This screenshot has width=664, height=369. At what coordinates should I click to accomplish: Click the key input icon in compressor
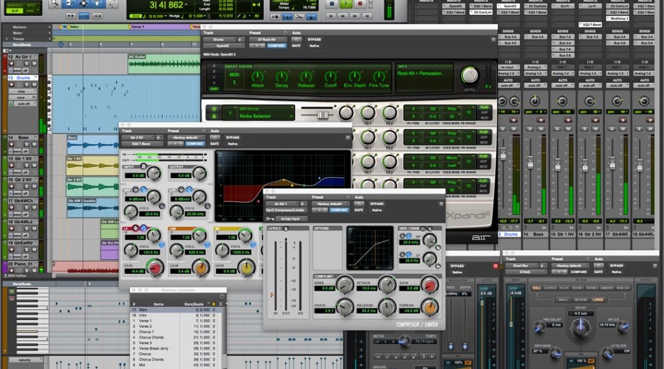point(269,219)
